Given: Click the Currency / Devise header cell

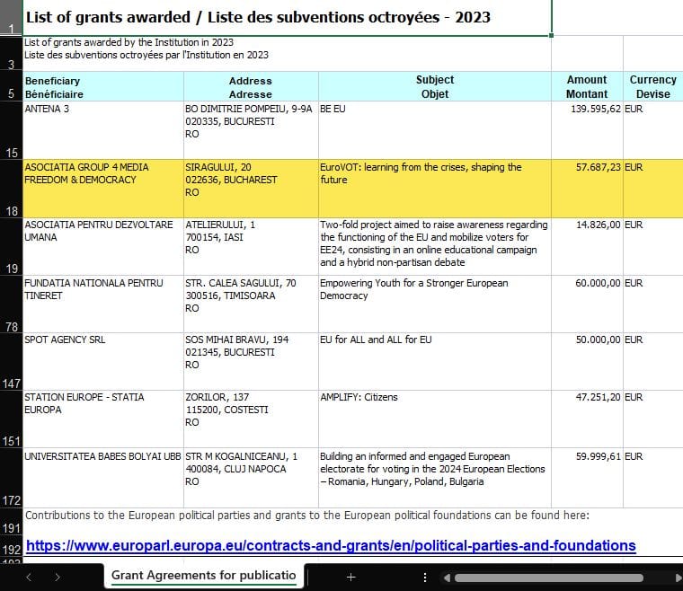Looking at the screenshot, I should tap(653, 86).
